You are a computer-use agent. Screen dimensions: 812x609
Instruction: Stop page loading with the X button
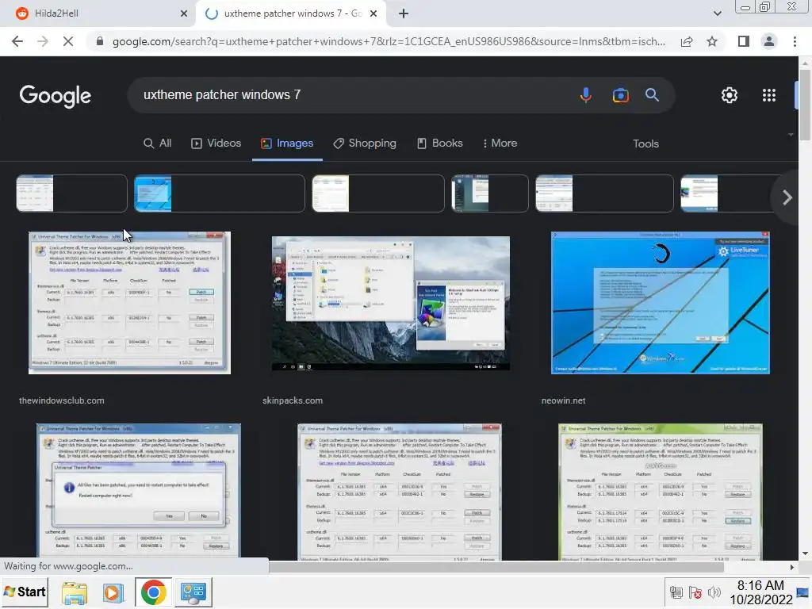[x=68, y=41]
